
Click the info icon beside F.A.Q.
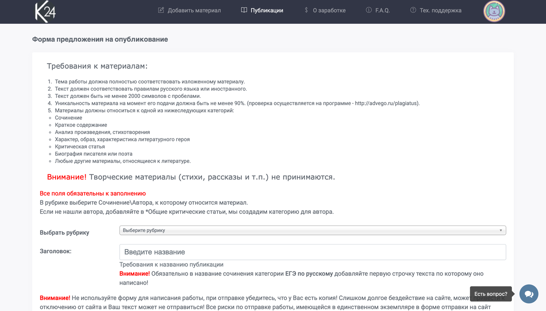[369, 10]
